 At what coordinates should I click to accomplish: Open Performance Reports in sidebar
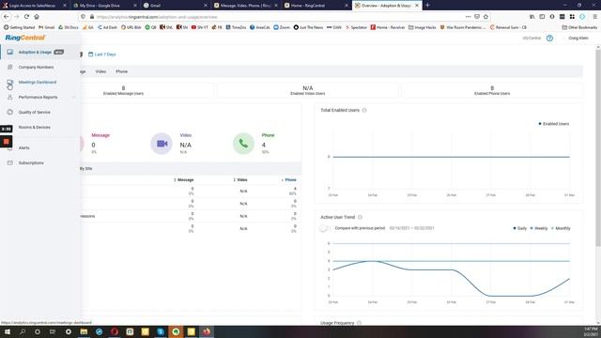click(38, 98)
